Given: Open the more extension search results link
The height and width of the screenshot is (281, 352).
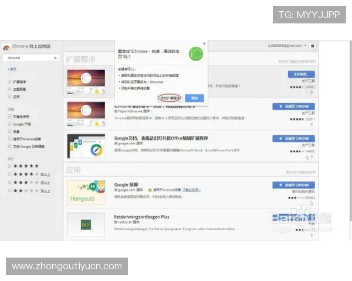Looking at the screenshot, I should point(297,61).
